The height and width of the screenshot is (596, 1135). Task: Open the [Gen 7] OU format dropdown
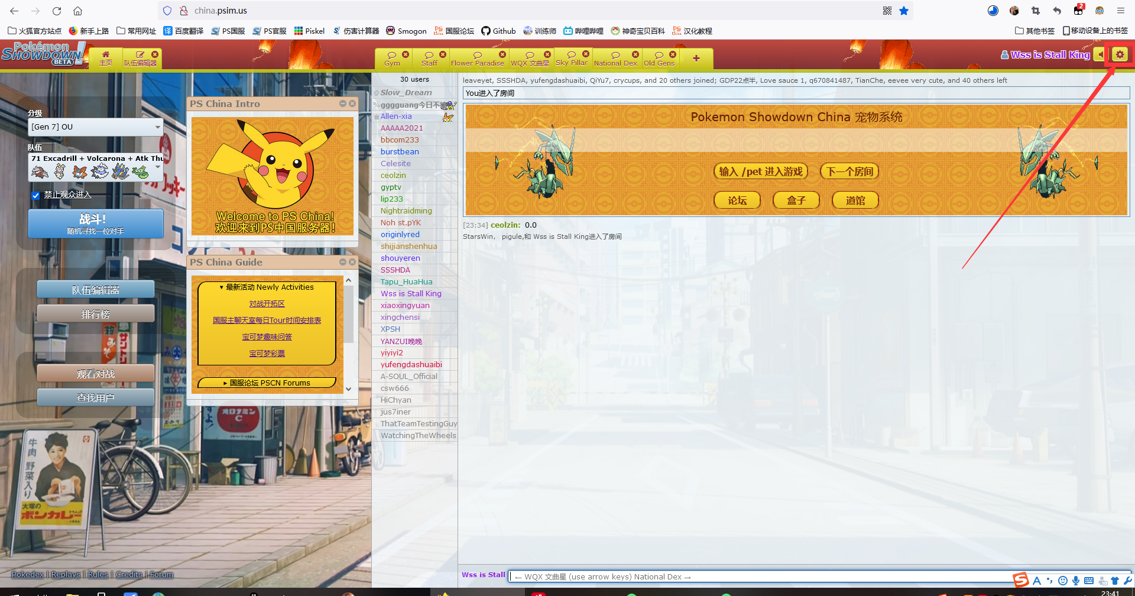[96, 127]
